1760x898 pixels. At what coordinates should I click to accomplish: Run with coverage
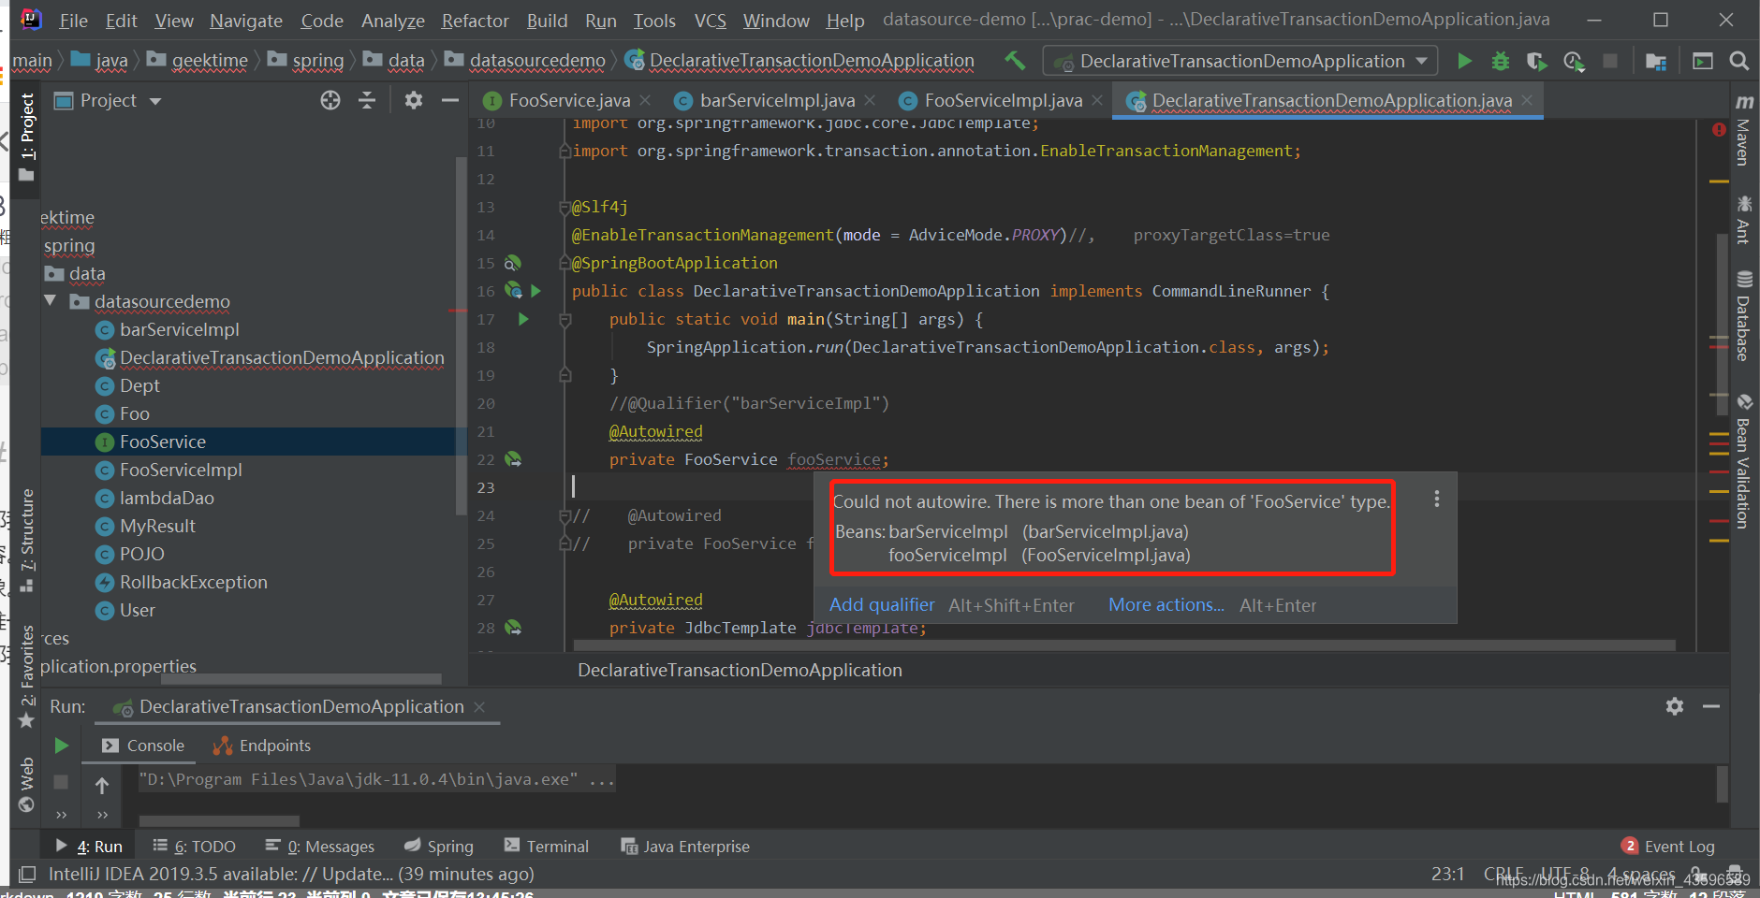click(1536, 61)
